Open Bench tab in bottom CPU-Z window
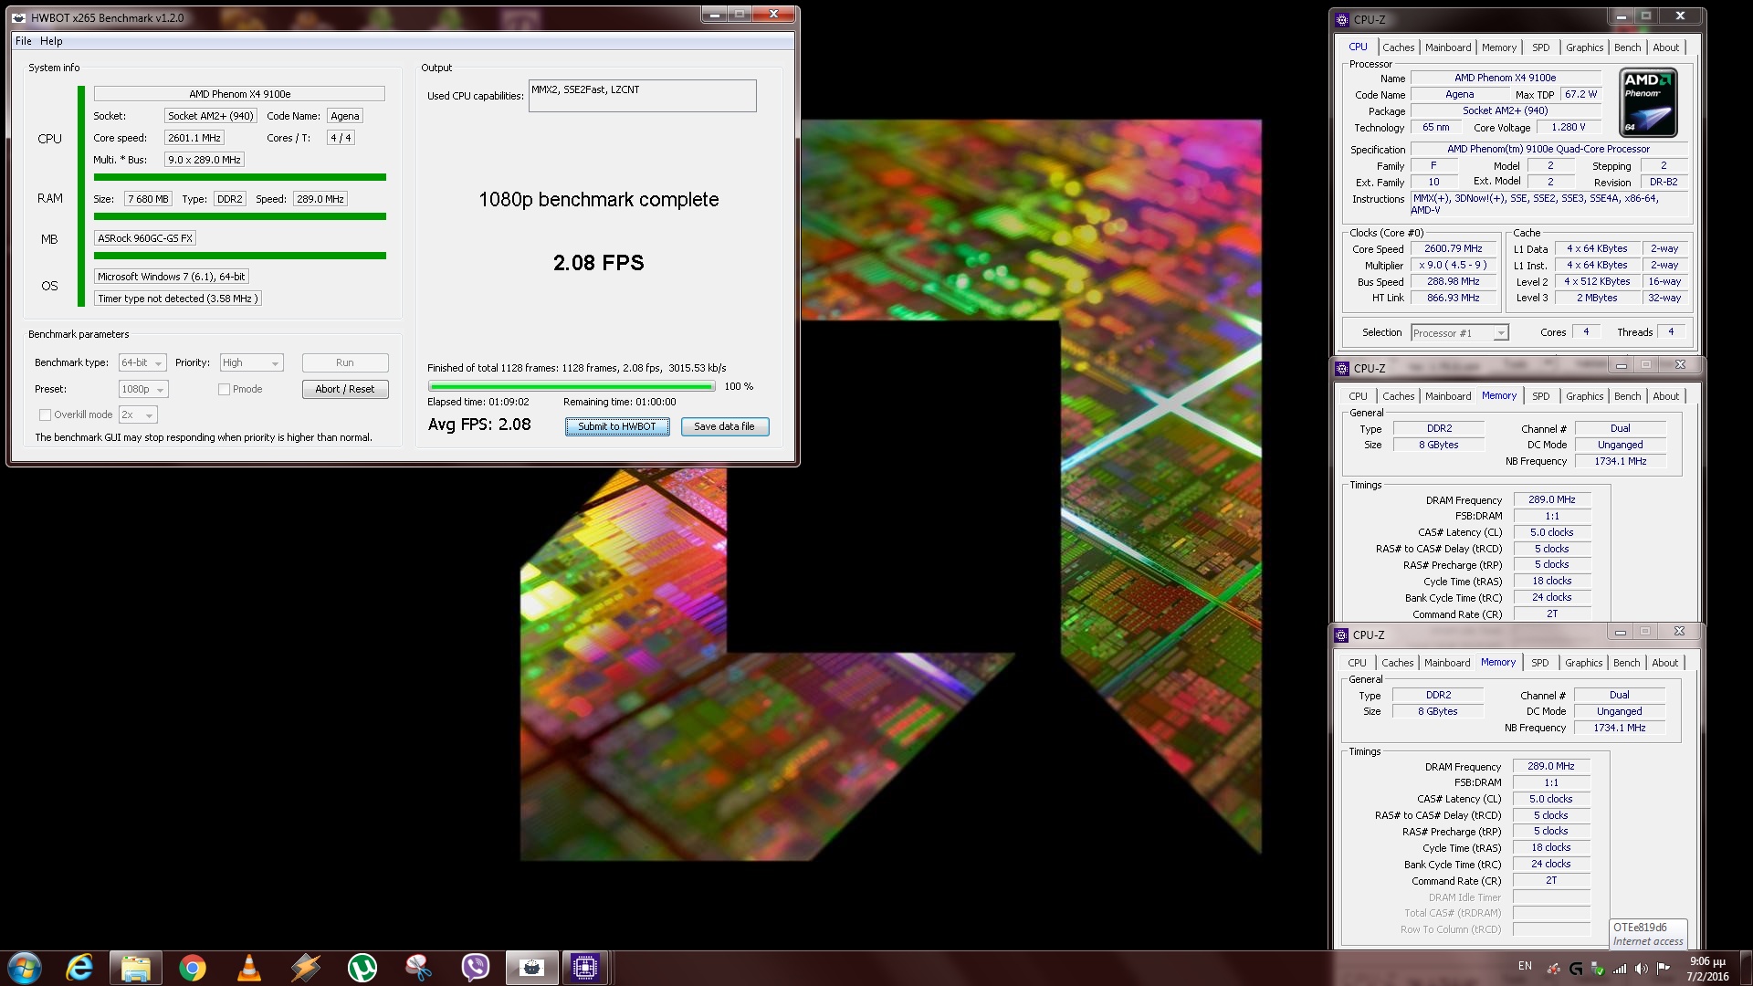 1626,663
